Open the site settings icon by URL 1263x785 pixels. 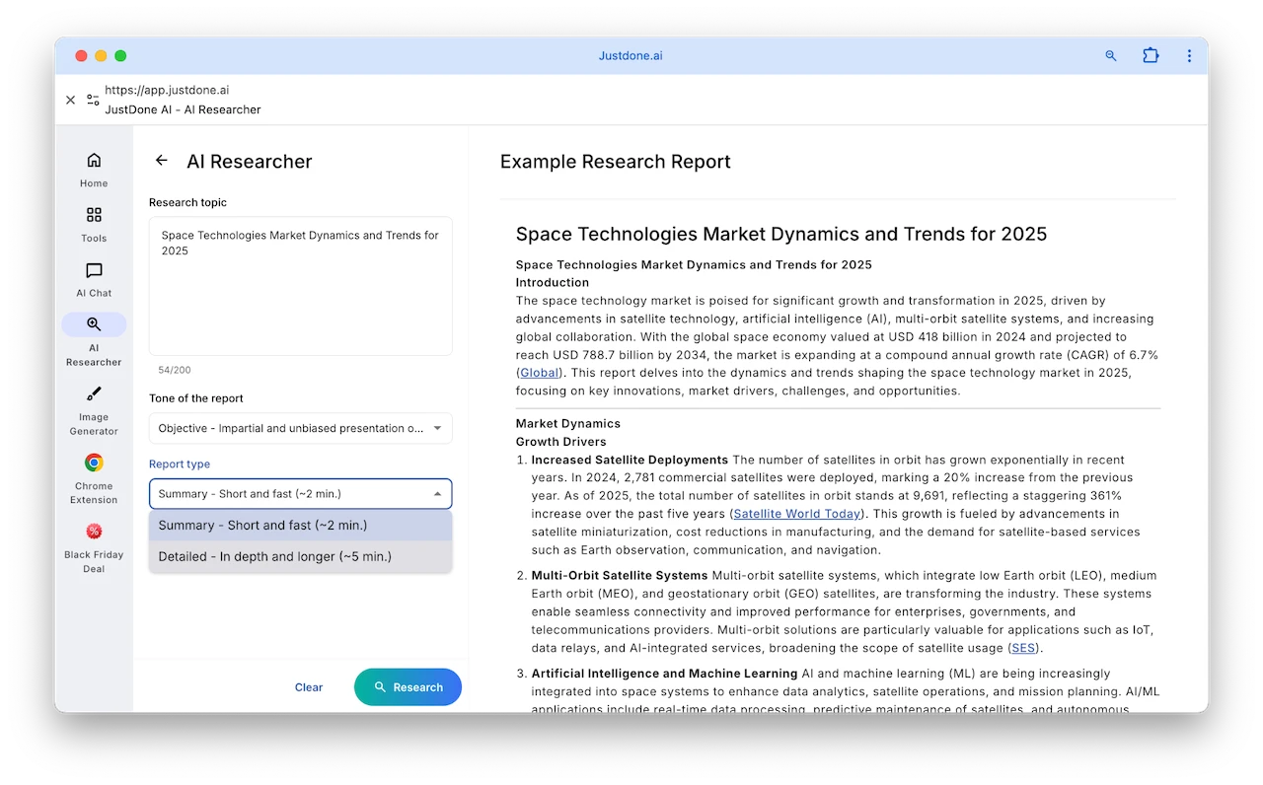click(93, 100)
